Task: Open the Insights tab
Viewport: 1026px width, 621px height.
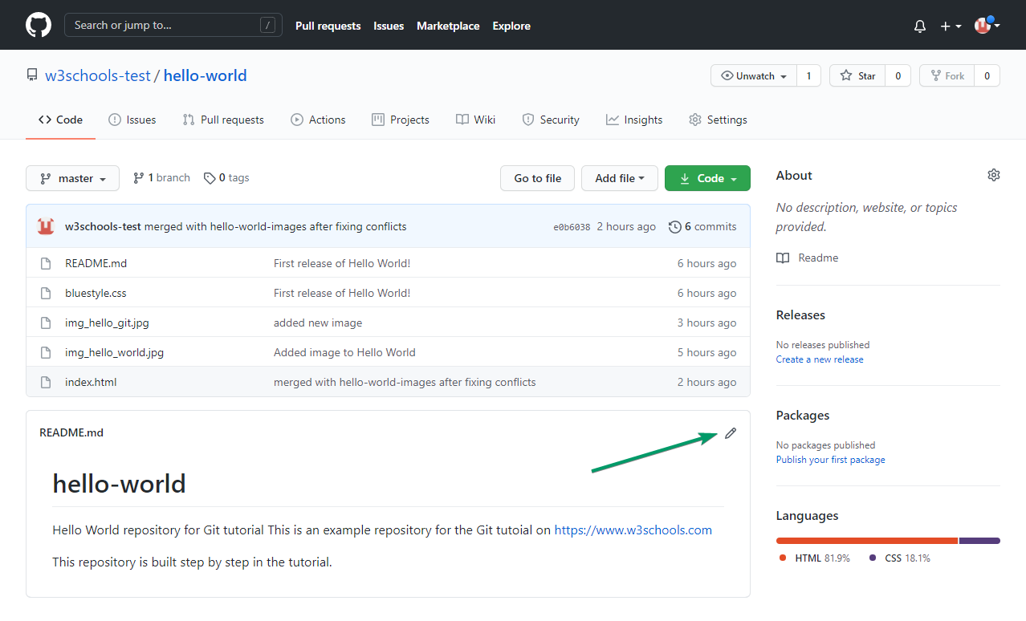Action: coord(634,120)
